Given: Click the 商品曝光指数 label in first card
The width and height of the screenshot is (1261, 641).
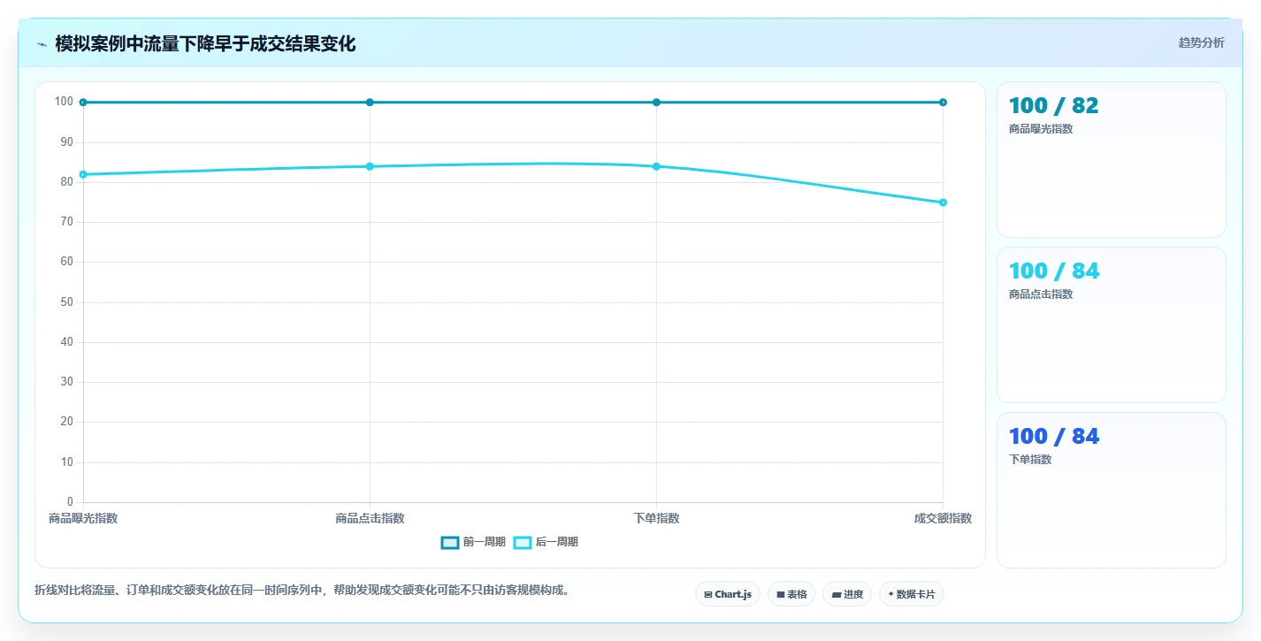Looking at the screenshot, I should coord(1041,129).
